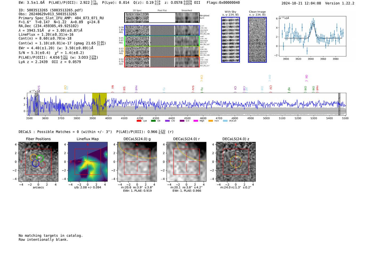Click the gray hatched band near 5460 Å

coord(339,104)
